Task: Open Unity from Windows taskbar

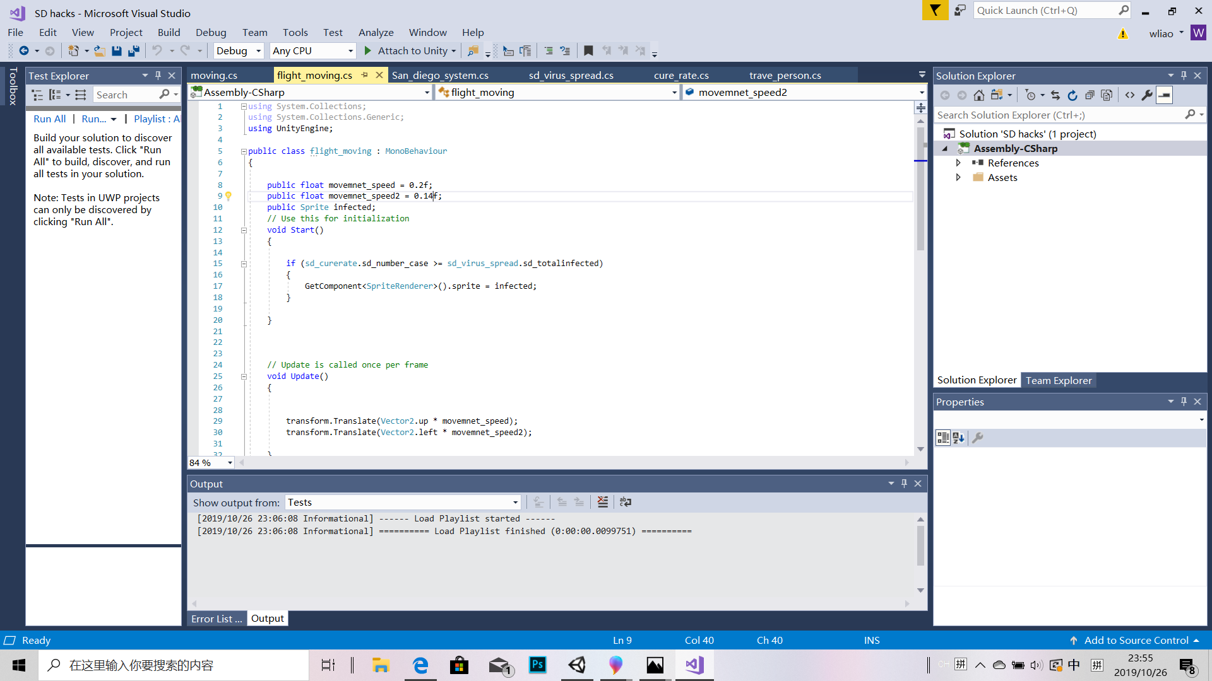Action: click(x=577, y=665)
